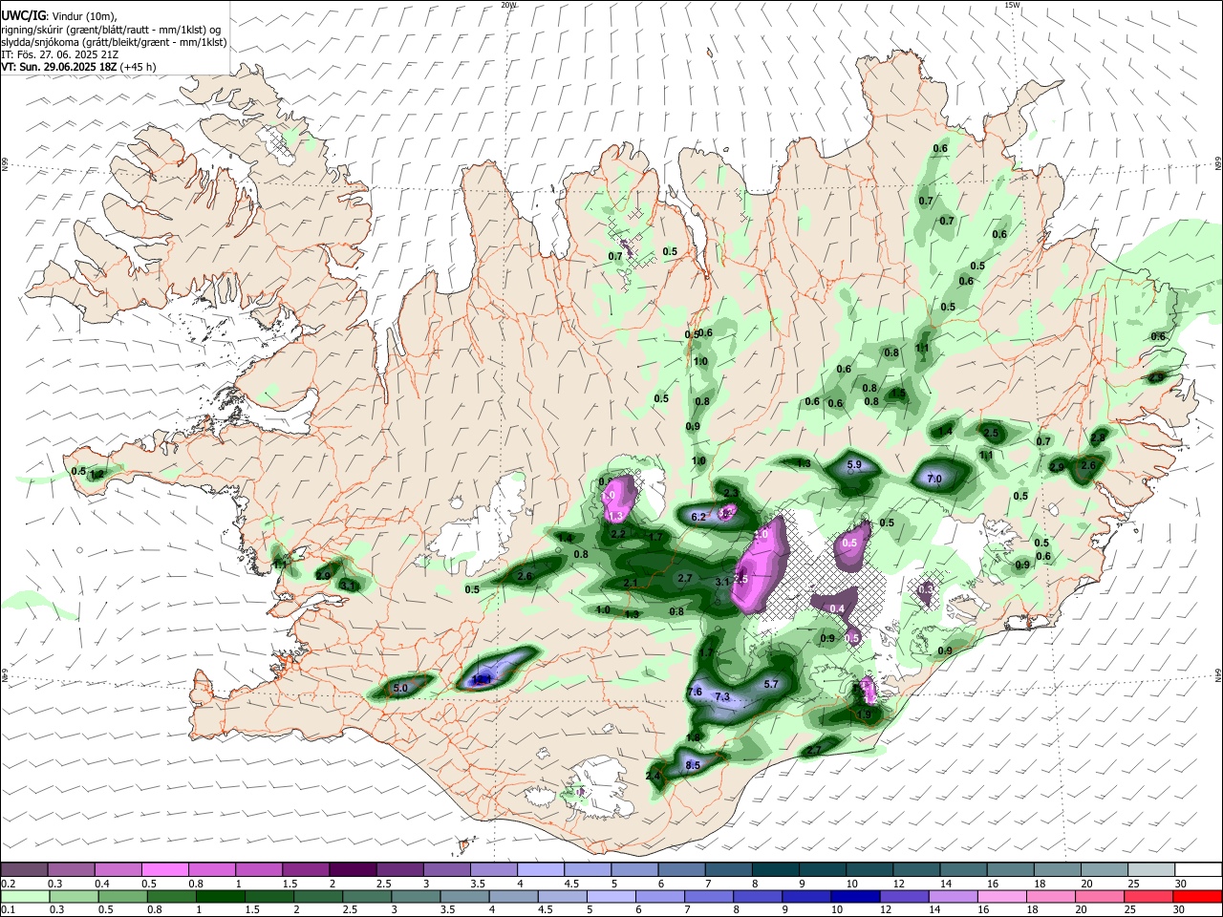Select the pale green 0.1 swatch, lower scale
1223x917 pixels.
tap(24, 896)
